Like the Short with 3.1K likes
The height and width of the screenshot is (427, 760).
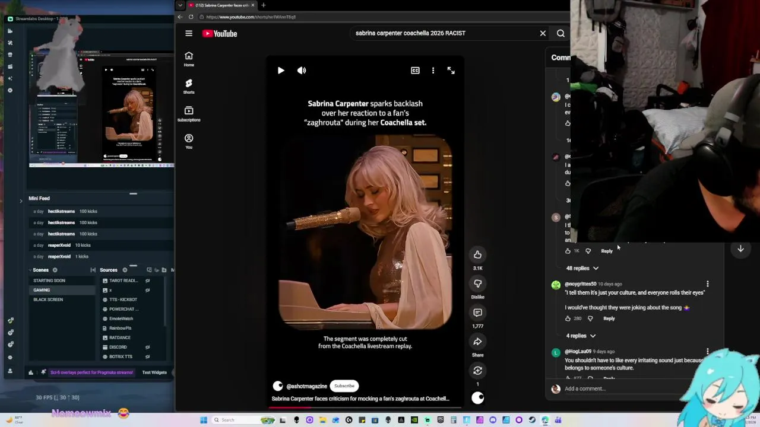point(477,254)
